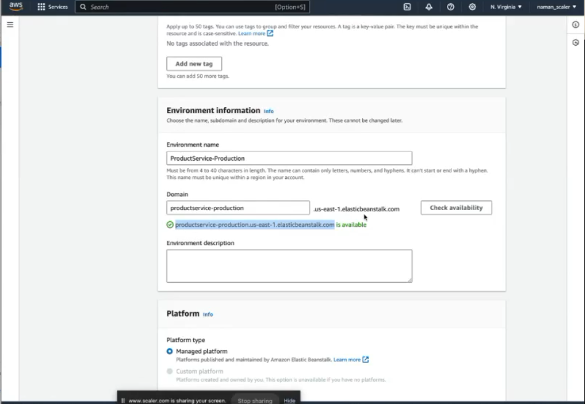Open the N. Virginia region dropdown
The width and height of the screenshot is (585, 404).
(506, 7)
